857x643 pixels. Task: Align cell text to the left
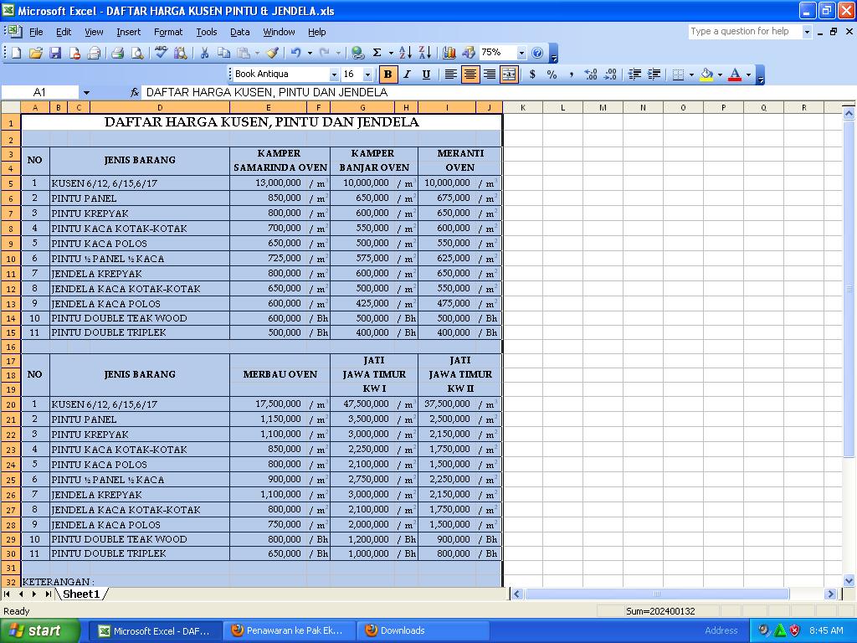click(451, 75)
